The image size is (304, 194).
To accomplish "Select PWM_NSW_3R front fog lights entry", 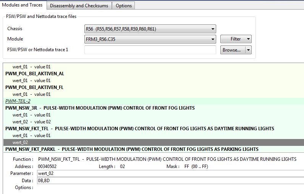I will coord(100,108).
